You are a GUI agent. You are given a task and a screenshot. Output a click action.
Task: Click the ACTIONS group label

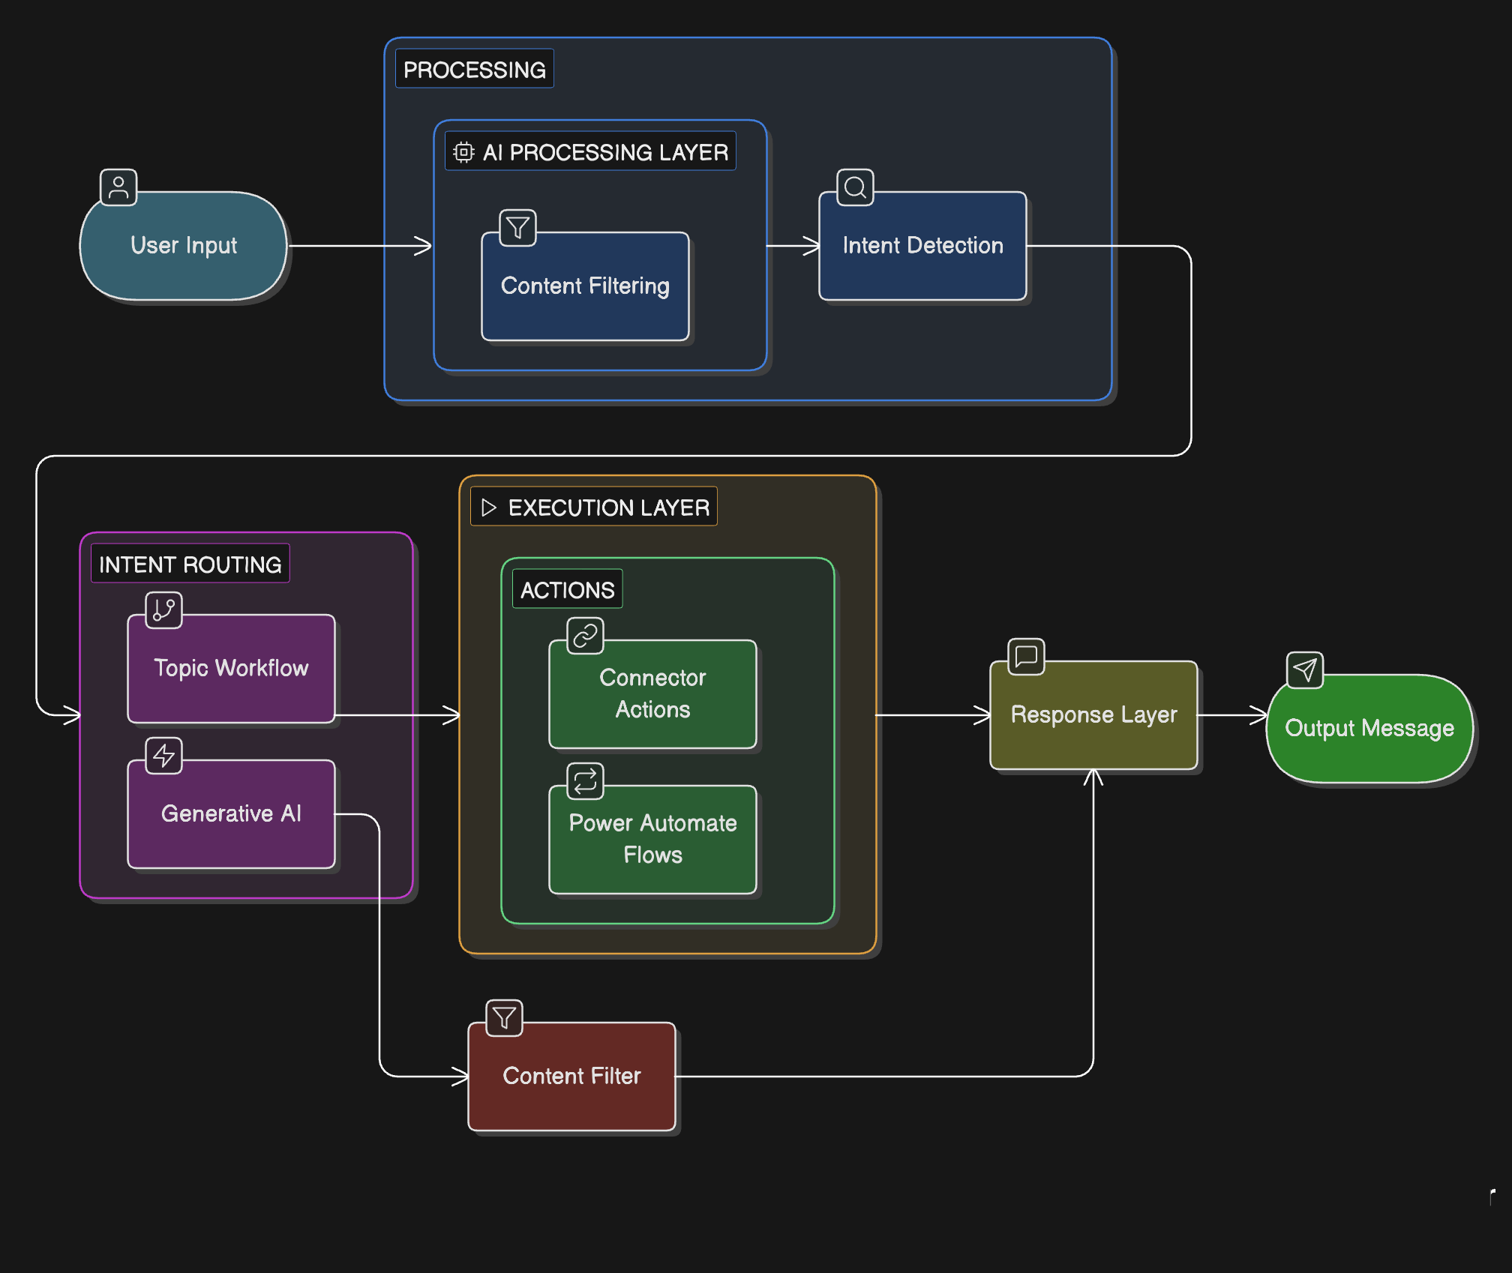point(567,590)
